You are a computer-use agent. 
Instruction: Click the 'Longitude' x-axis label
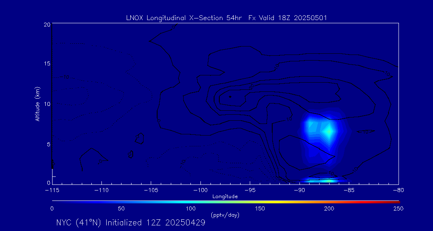coord(225,197)
